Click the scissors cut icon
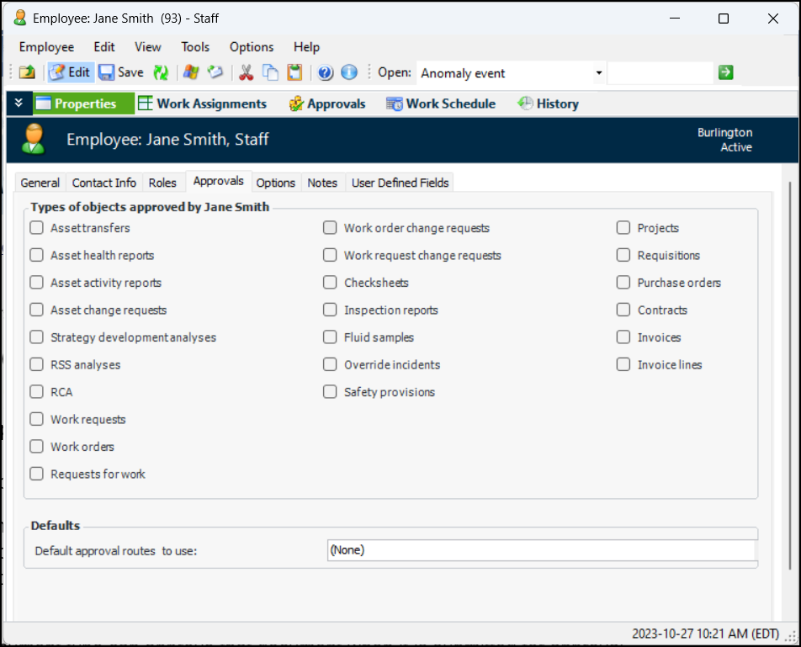 click(246, 73)
